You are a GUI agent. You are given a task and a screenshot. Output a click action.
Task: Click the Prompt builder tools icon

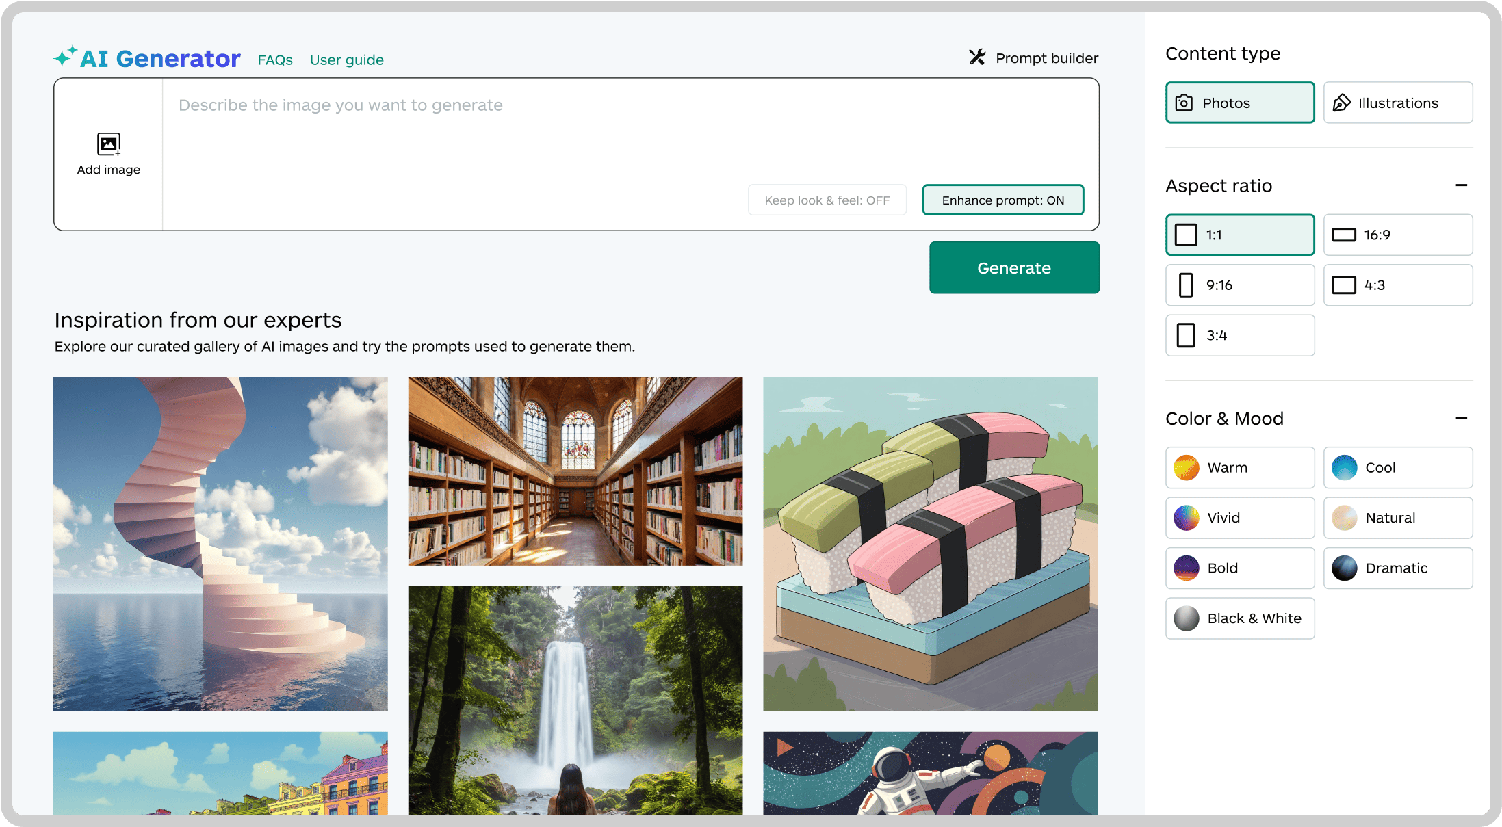977,57
